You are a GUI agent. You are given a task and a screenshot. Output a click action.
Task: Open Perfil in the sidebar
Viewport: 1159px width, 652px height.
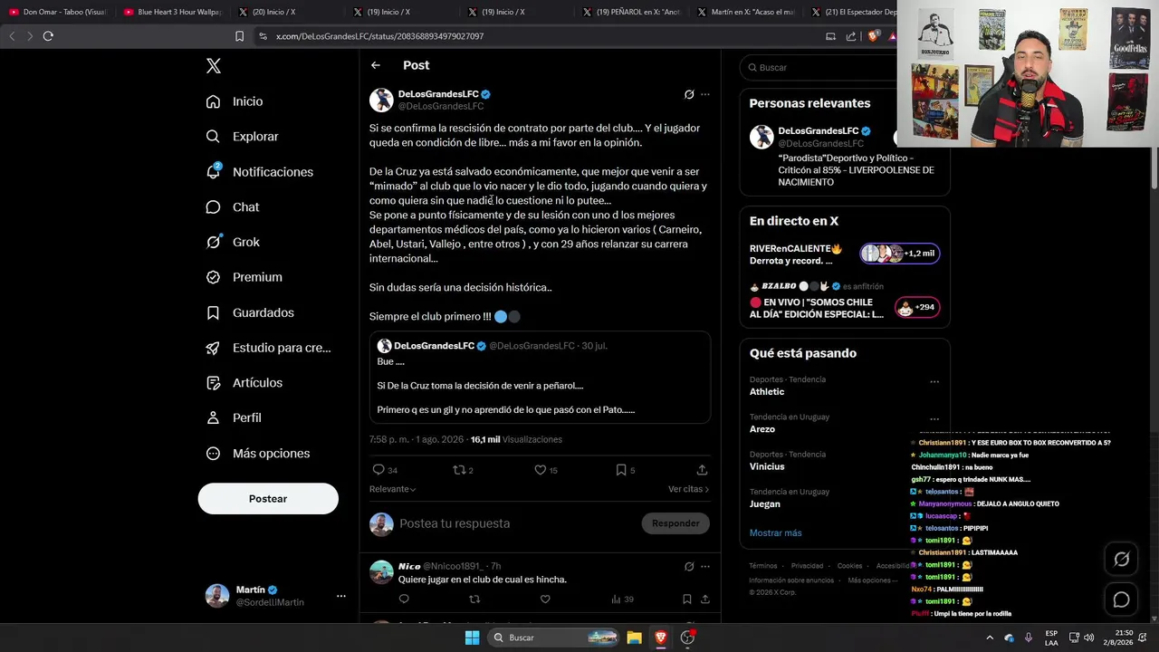pyautogui.click(x=233, y=418)
